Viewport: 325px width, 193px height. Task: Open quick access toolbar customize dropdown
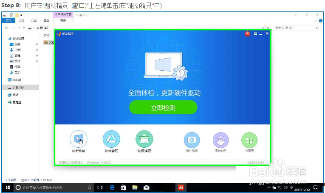(21, 15)
